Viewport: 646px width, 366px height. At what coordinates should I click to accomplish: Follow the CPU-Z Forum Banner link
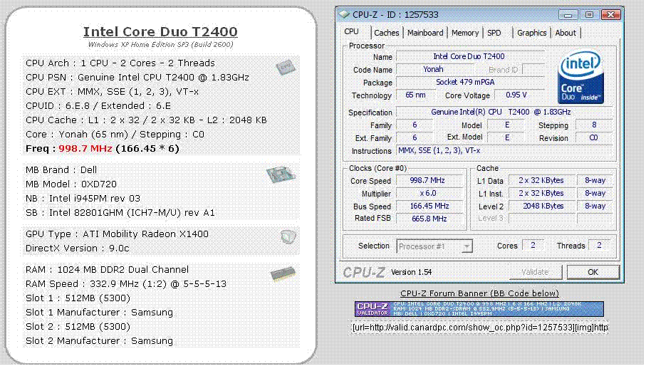pyautogui.click(x=479, y=293)
